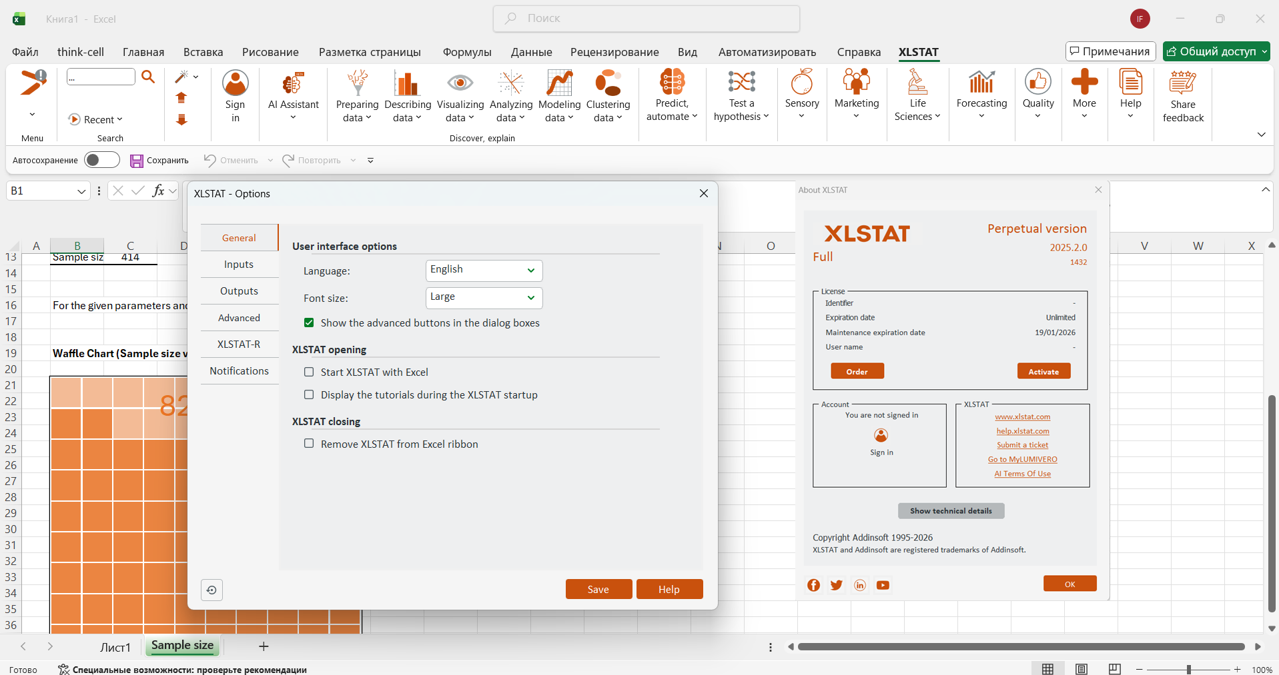This screenshot has height=675, width=1279.
Task: Open Modeling data menu
Action: pos(559,97)
